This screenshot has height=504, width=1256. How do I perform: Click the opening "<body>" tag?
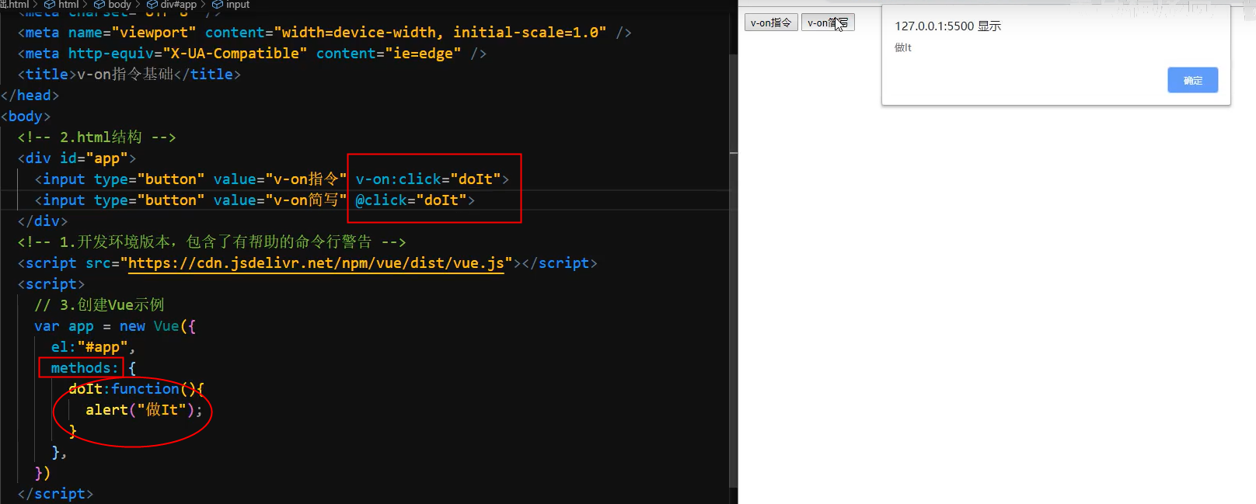click(x=26, y=116)
